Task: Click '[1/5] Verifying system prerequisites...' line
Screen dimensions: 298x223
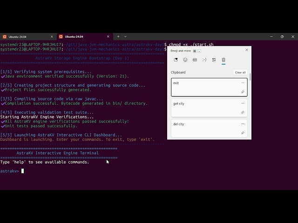Action: [x=46, y=72]
